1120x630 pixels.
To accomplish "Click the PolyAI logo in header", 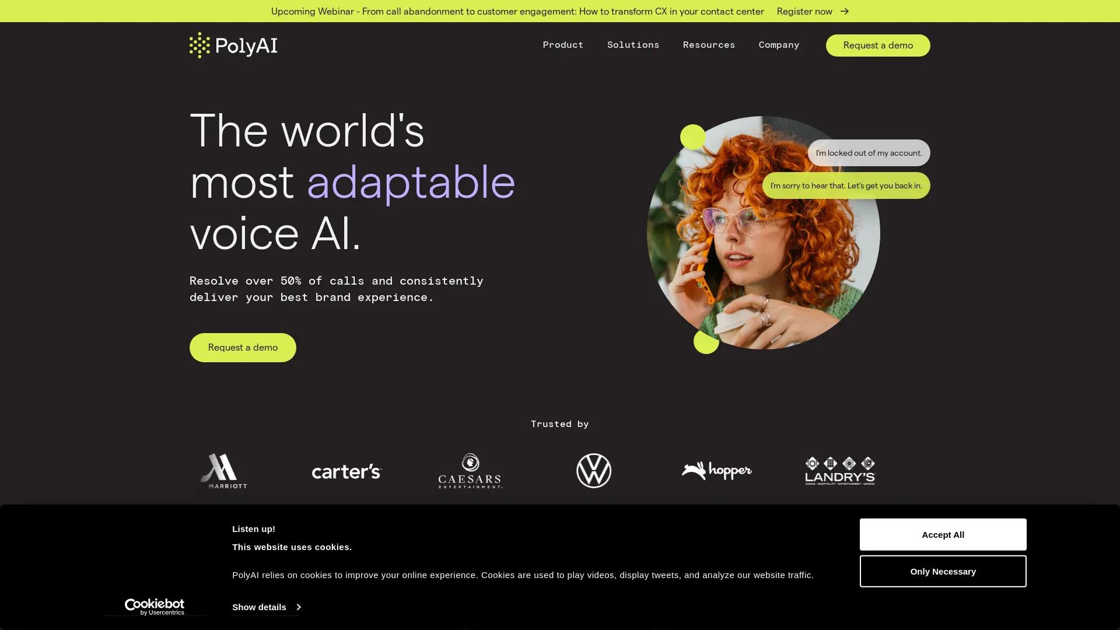I will 233,45.
